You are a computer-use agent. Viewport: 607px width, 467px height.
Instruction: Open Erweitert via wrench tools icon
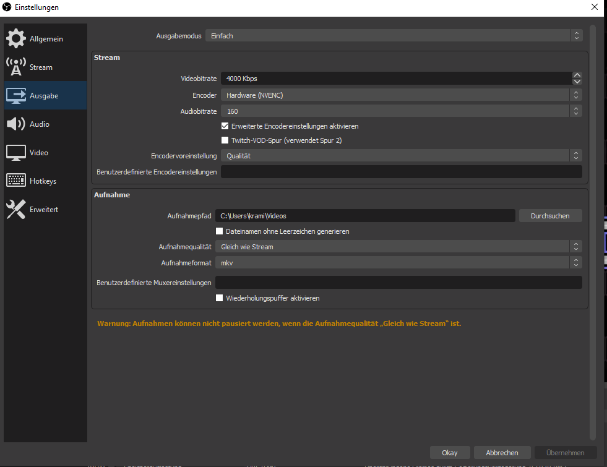tap(16, 210)
